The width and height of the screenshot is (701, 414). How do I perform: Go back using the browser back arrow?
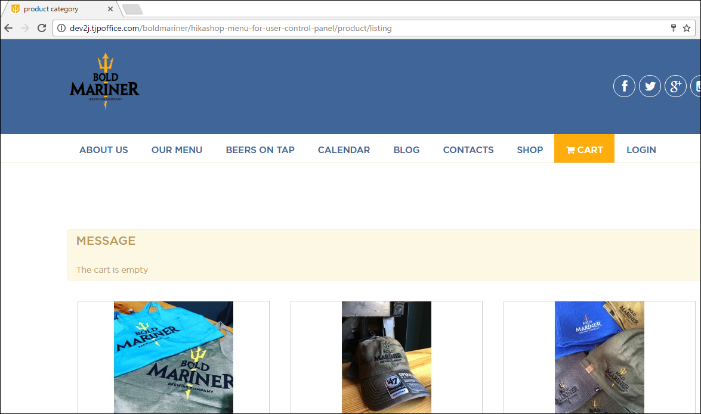[8, 28]
